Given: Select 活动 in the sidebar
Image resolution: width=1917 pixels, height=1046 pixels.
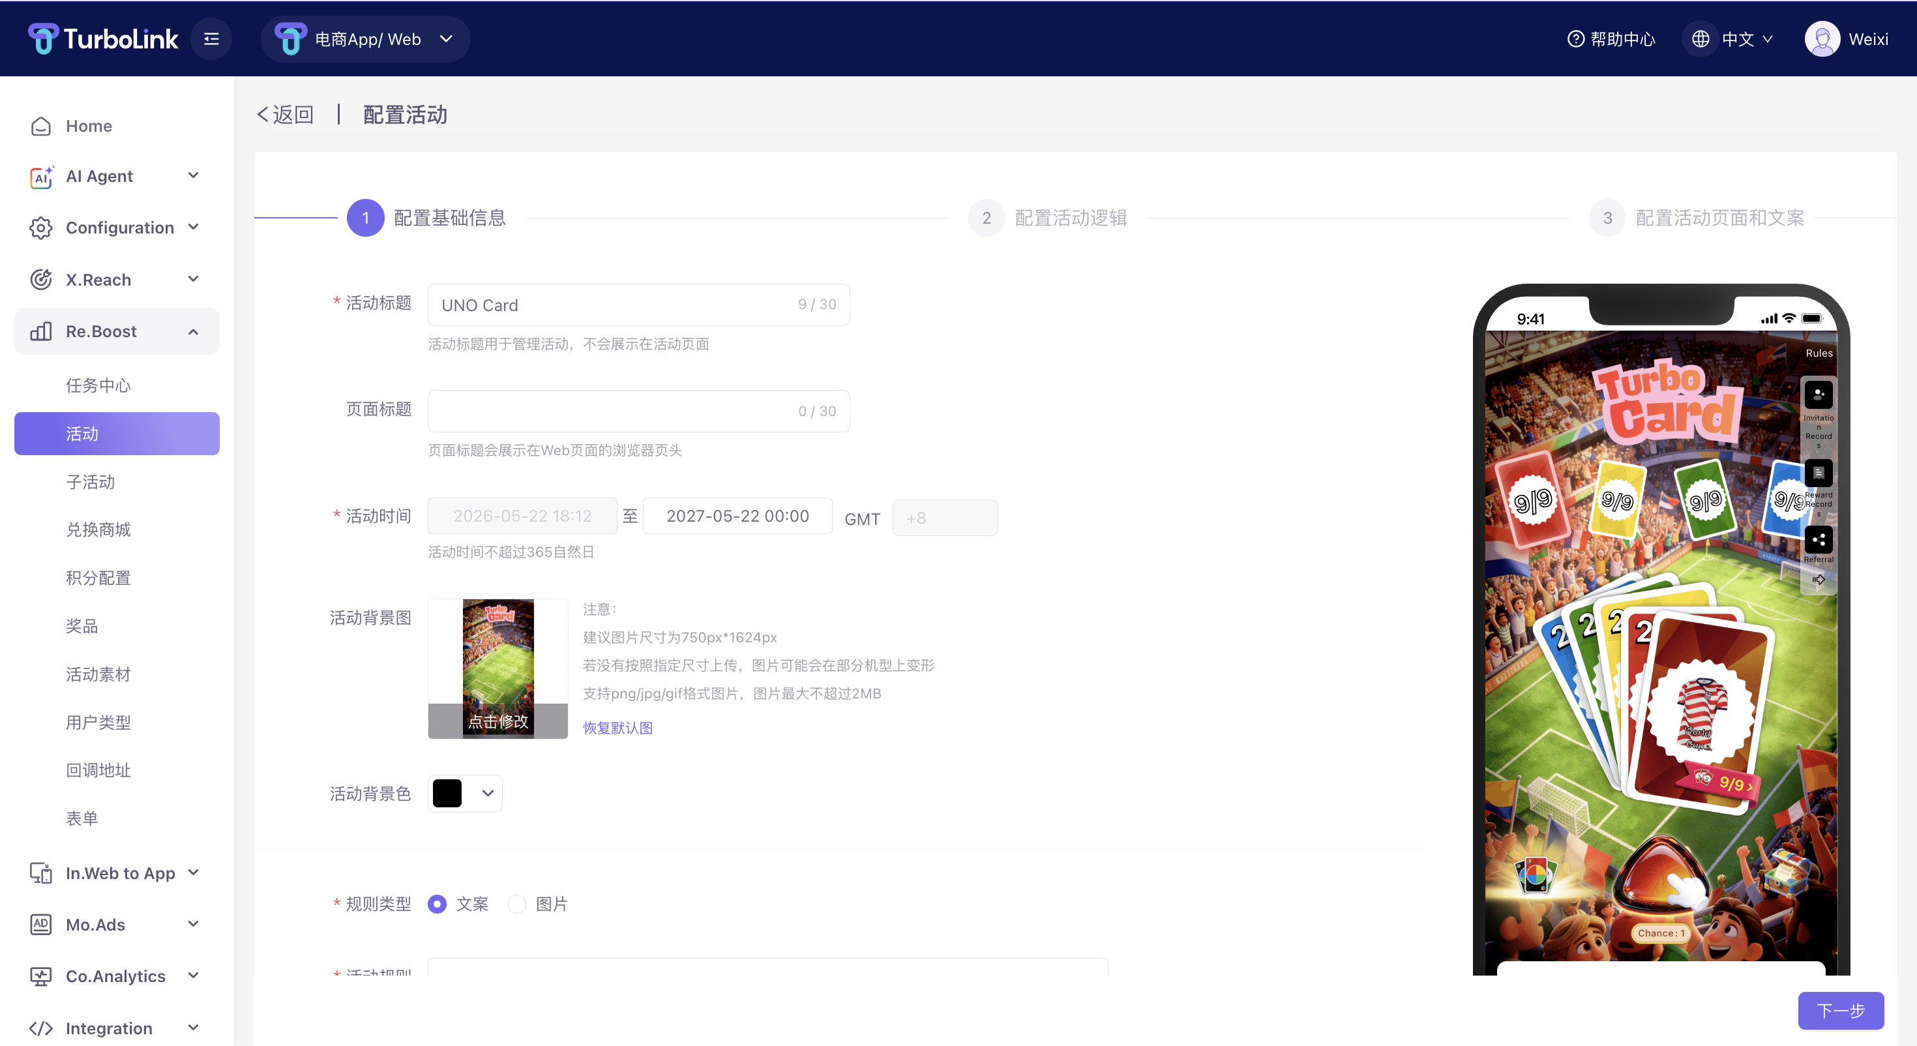Looking at the screenshot, I should (117, 433).
